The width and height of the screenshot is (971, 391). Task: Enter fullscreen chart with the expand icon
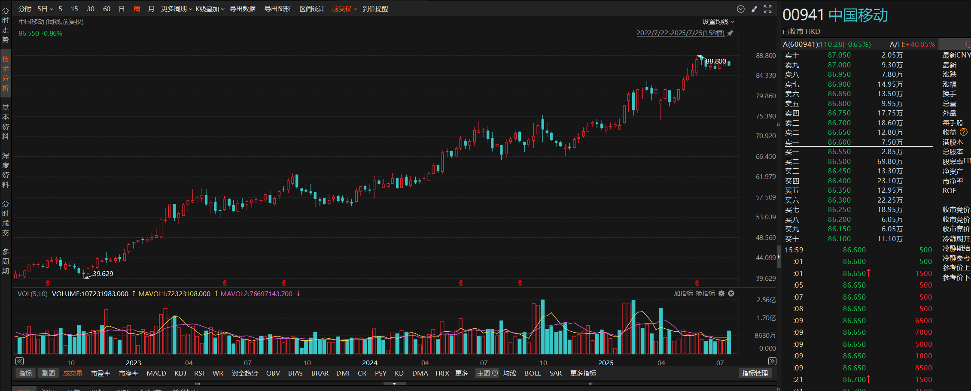point(767,9)
